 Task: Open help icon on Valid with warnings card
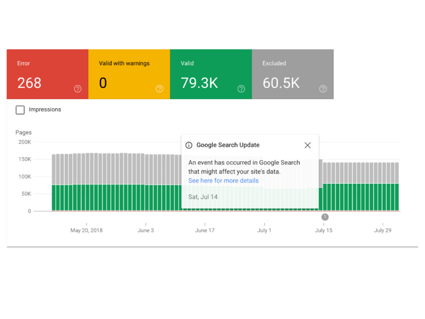(159, 89)
